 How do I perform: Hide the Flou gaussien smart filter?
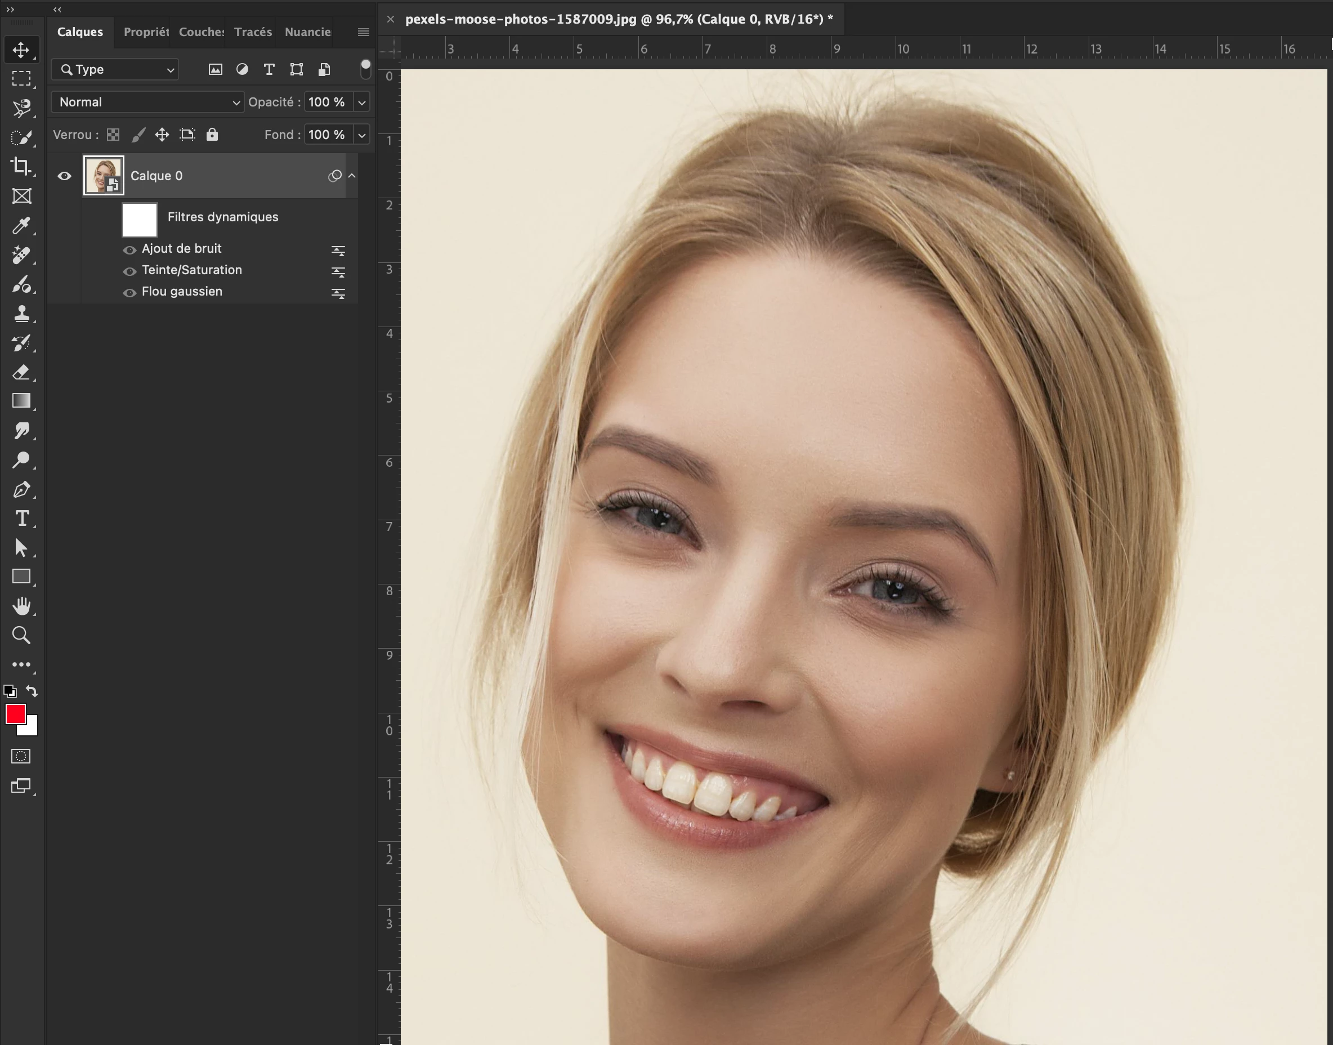129,292
